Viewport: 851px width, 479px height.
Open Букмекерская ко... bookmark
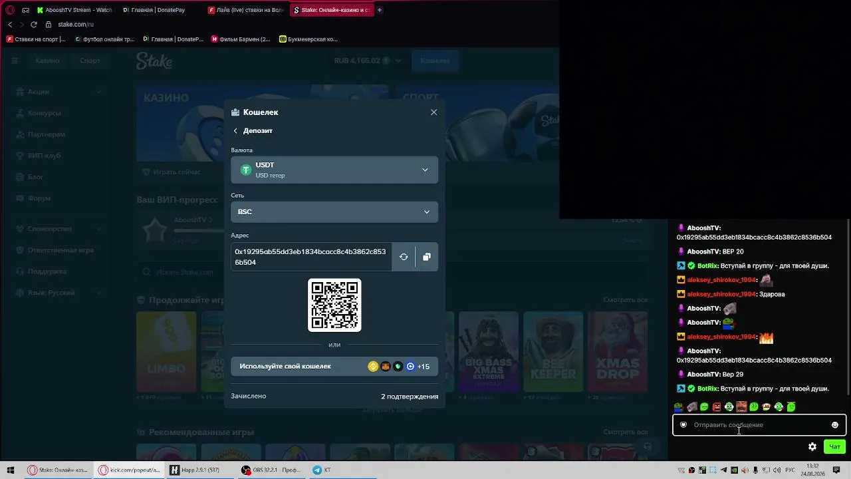click(308, 39)
